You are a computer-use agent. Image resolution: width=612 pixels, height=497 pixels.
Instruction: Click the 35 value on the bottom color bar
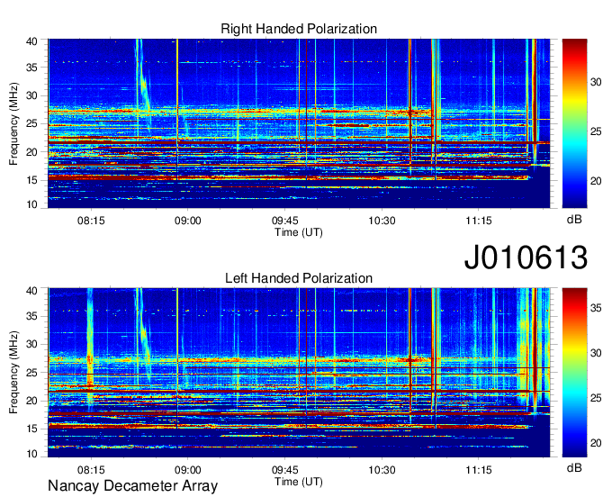(x=596, y=308)
